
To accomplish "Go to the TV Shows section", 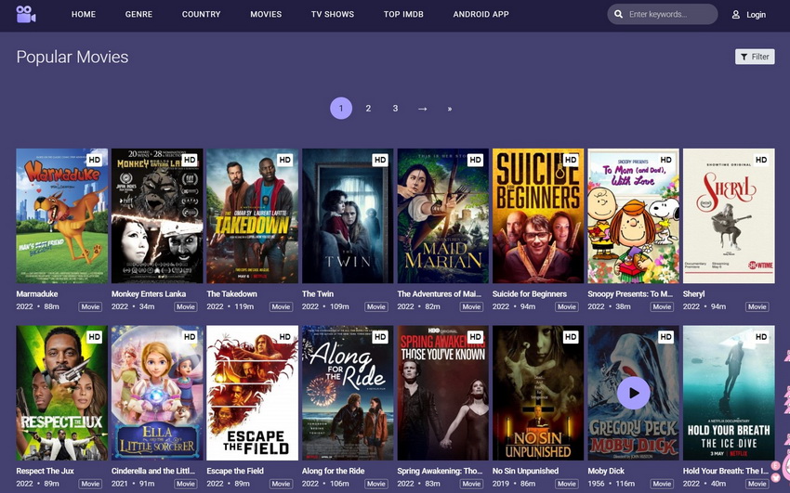I will pyautogui.click(x=332, y=15).
